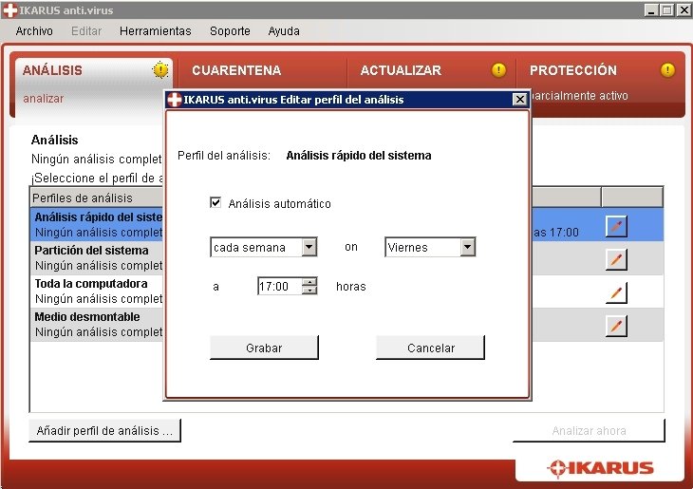Click pencil edit icon for Análisis rápido del sistema
The image size is (693, 489).
pos(616,226)
